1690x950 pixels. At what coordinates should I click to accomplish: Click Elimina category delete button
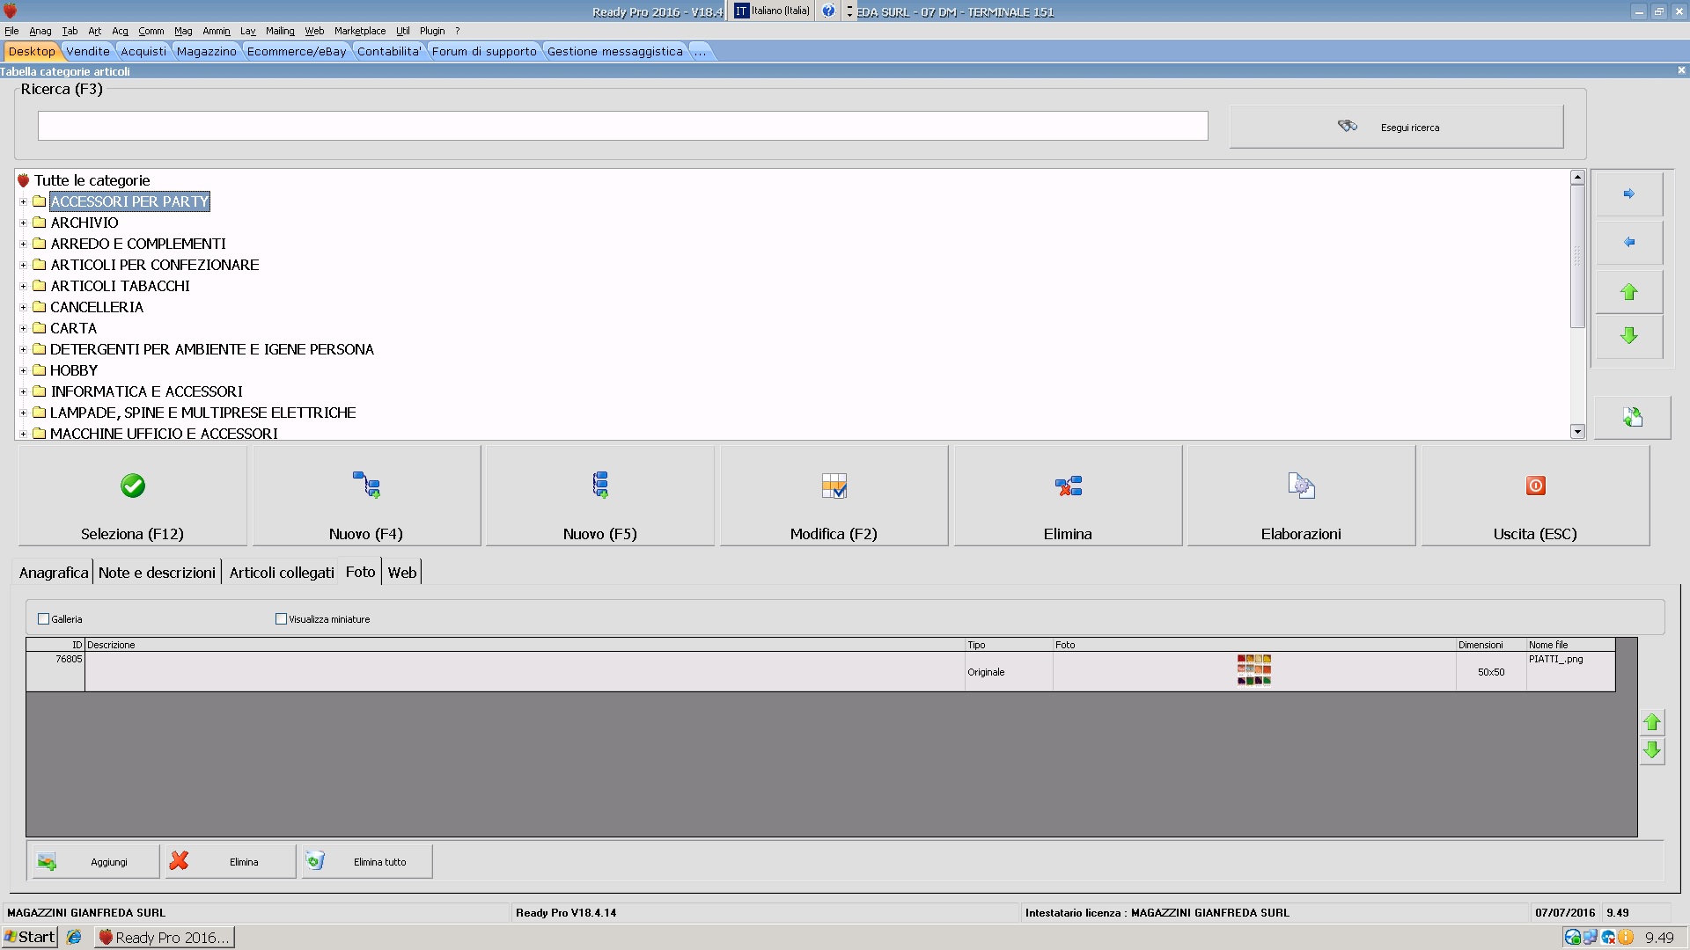click(1068, 496)
